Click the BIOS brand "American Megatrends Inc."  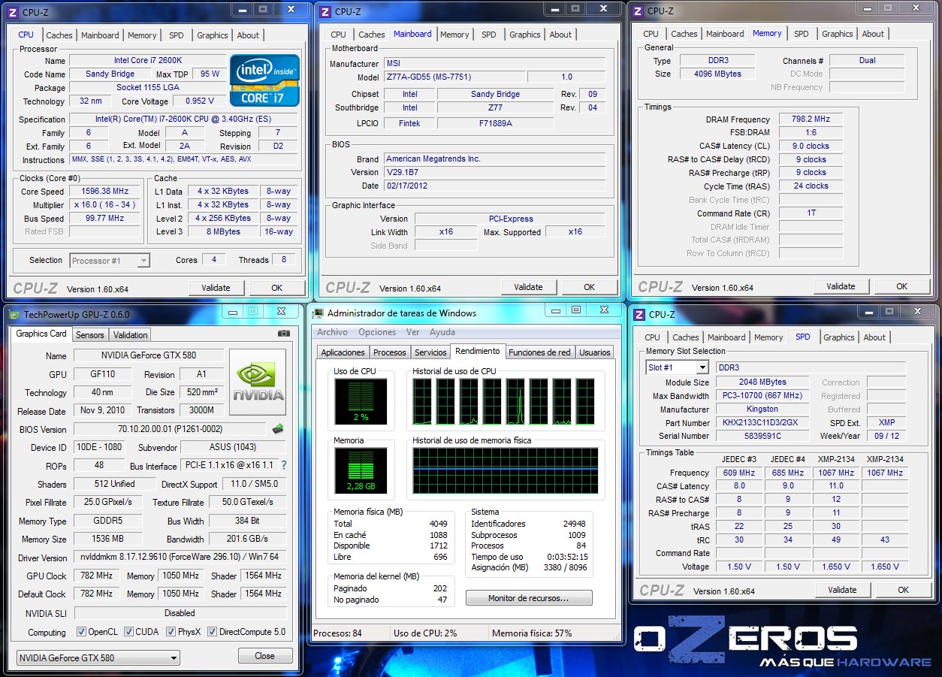pyautogui.click(x=494, y=159)
